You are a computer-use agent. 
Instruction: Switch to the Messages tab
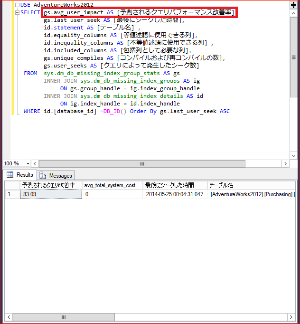click(56, 176)
